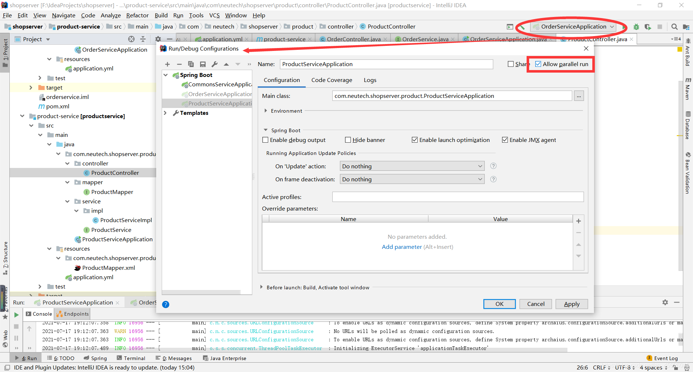Move configuration up with arrow icon
Image resolution: width=693 pixels, height=372 pixels.
click(x=226, y=64)
